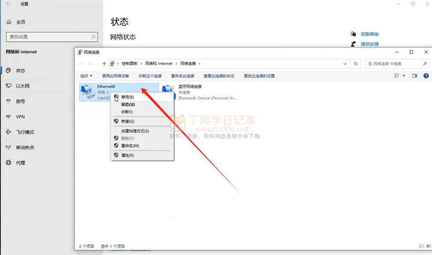Image resolution: width=432 pixels, height=255 pixels.
Task: Choose 状态(U) from the context menu
Action: click(142, 105)
